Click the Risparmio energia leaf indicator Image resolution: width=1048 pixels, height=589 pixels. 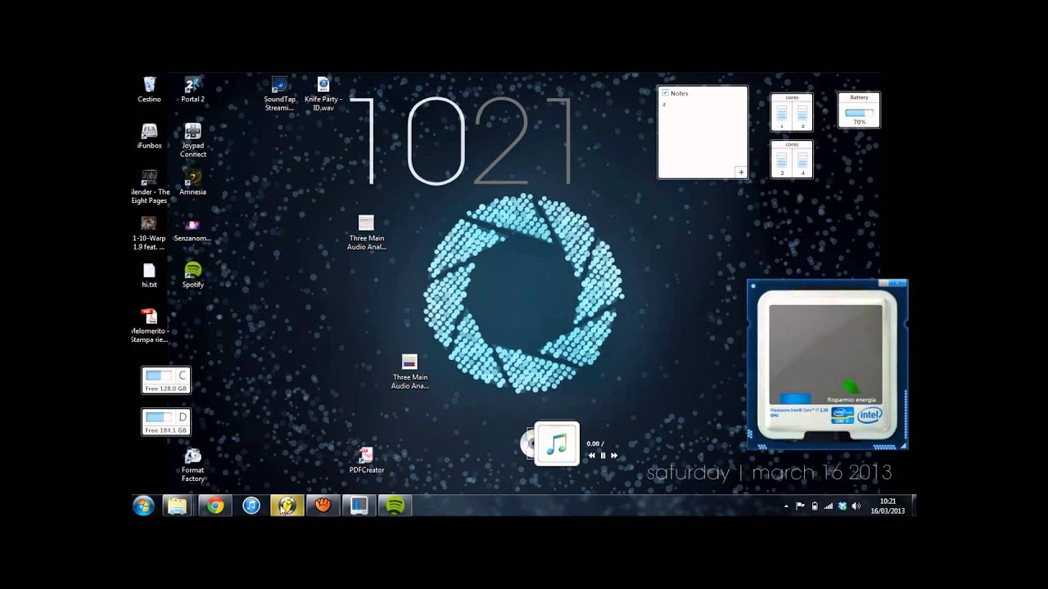click(x=851, y=386)
